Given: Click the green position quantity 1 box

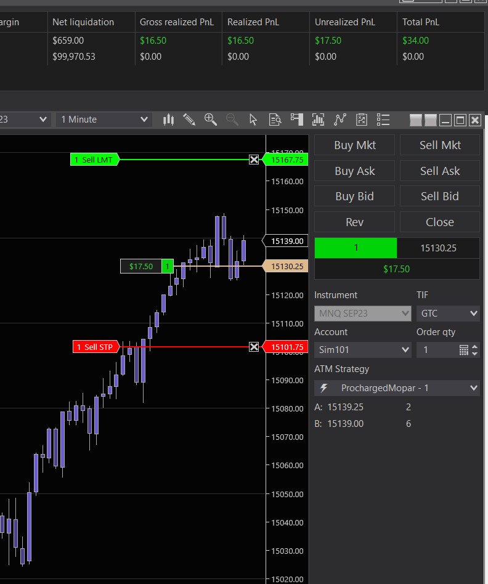Looking at the screenshot, I should [x=356, y=248].
